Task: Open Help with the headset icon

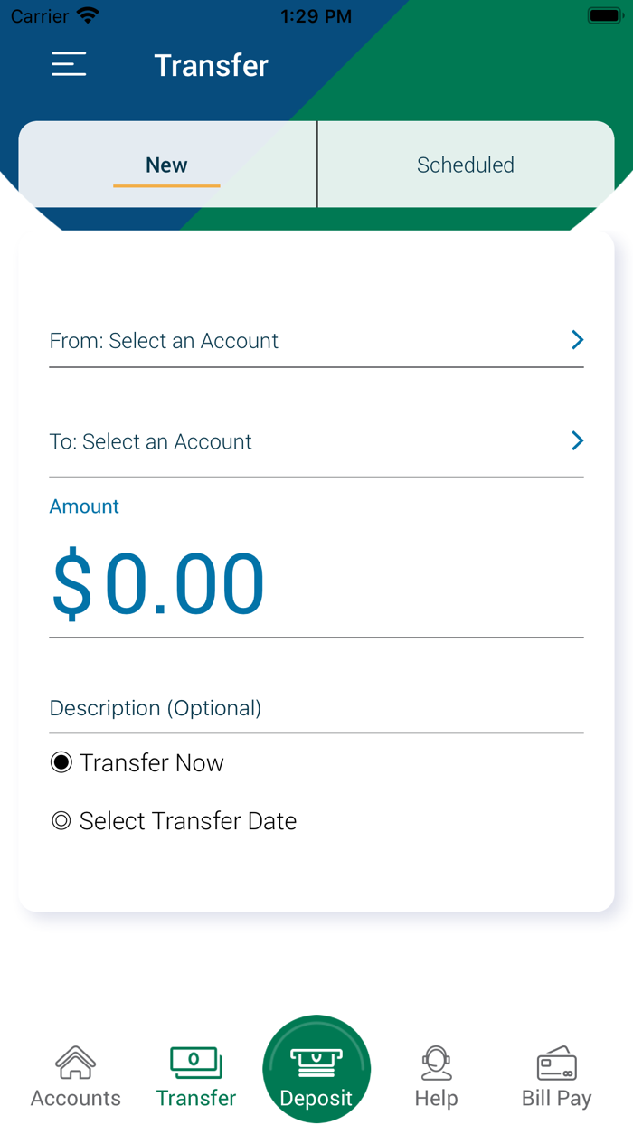Action: (x=437, y=1061)
